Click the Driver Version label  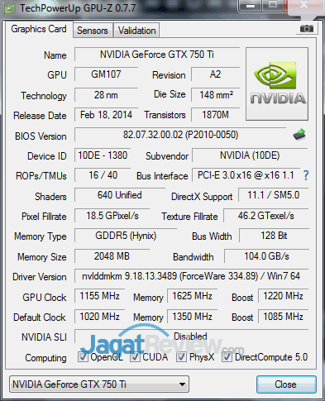point(40,277)
